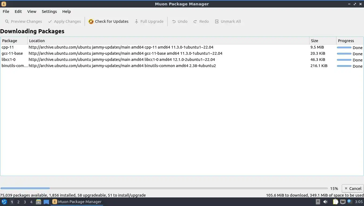Select the libcc1-0 package name

tap(9, 60)
